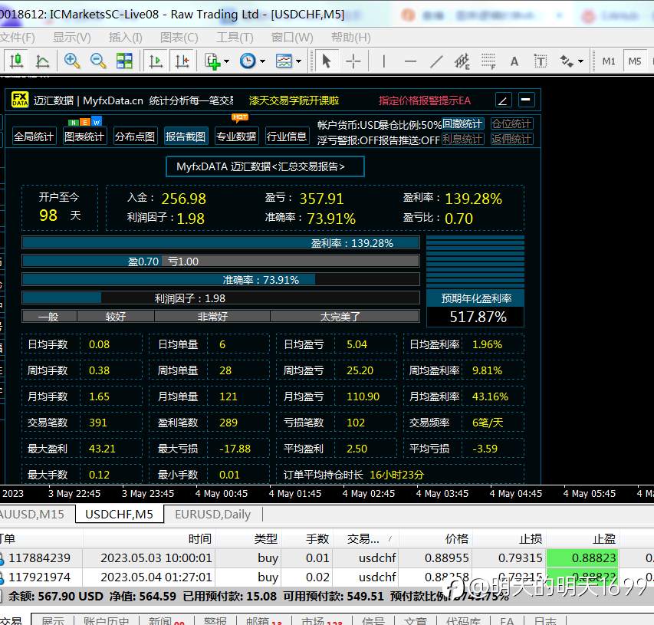Viewport: 654px width, 625px height.
Task: Open the 工具(T) menu
Action: click(x=235, y=38)
